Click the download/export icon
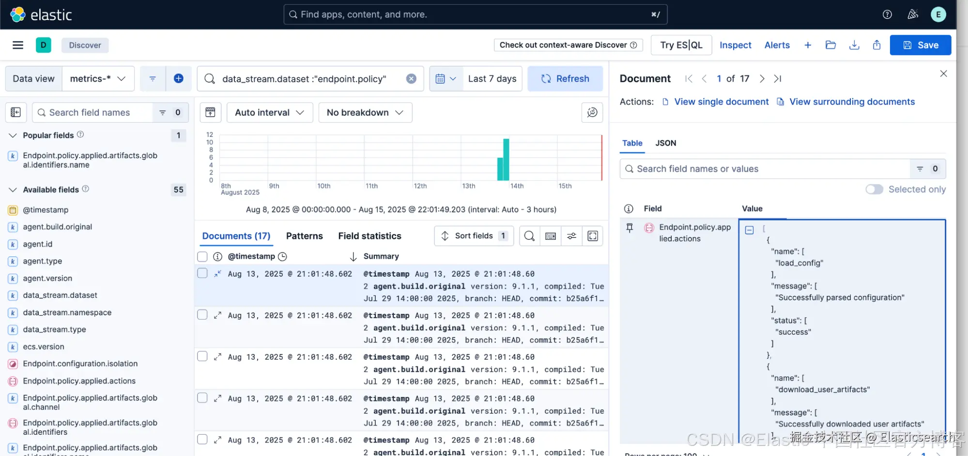The image size is (968, 456). coord(854,45)
